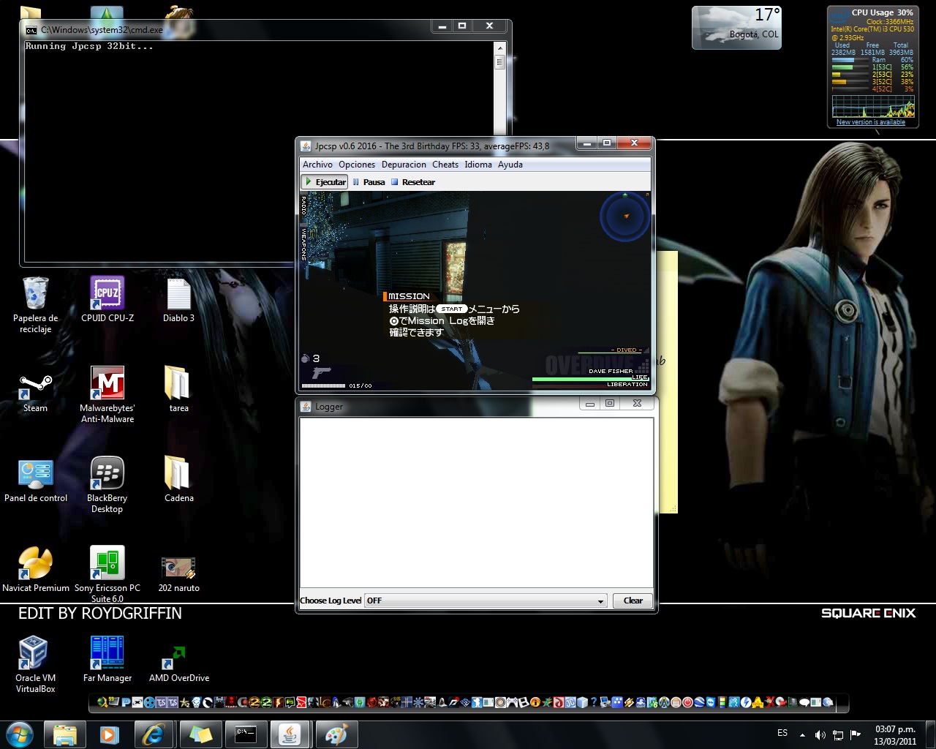Open the Ayuda menu in Jpcsp
The image size is (936, 749).
tap(510, 165)
